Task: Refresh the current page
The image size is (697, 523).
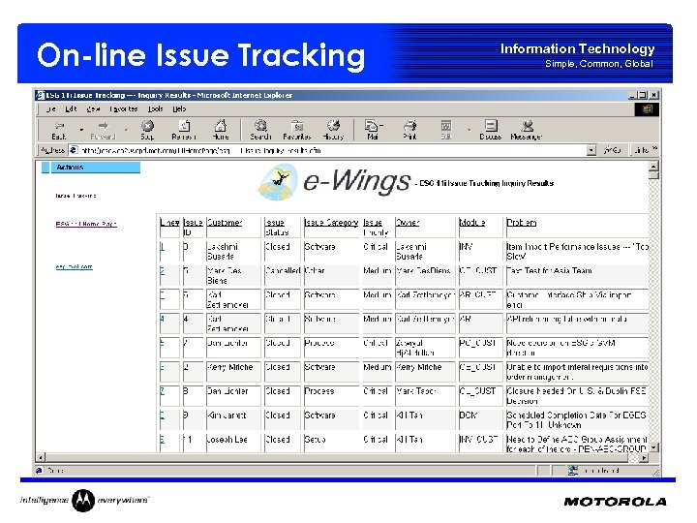Action: (x=184, y=131)
